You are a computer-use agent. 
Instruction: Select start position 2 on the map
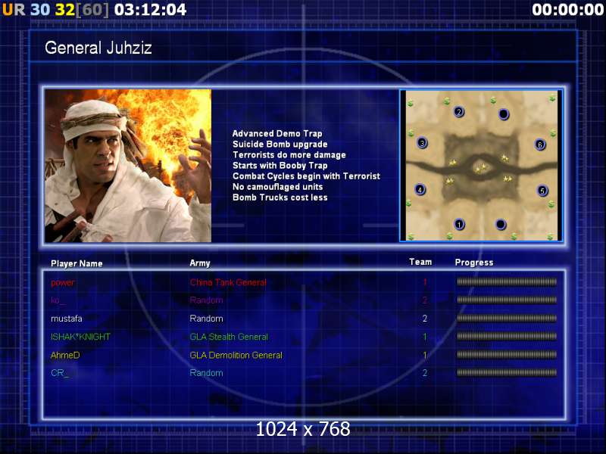tap(459, 112)
